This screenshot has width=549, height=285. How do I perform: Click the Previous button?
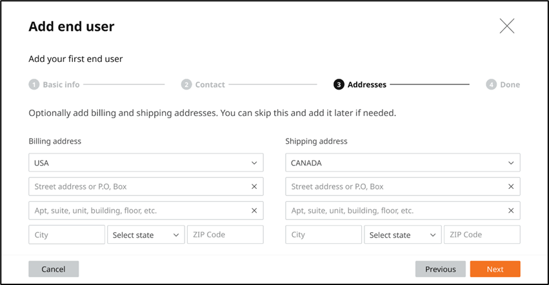tap(440, 269)
